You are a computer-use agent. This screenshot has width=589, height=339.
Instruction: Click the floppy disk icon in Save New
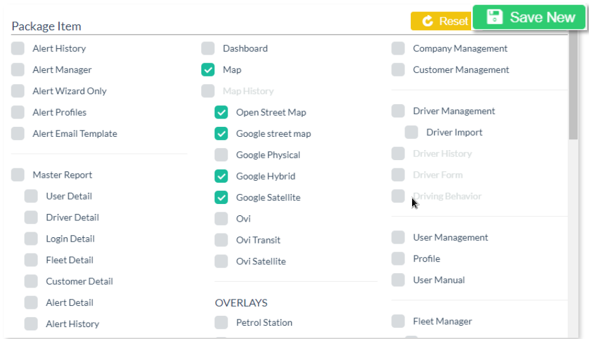coord(495,18)
